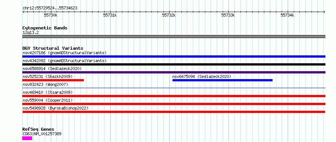Open the CD63|NM_001257389 gene label
The image size is (336, 142).
(x=42, y=134)
